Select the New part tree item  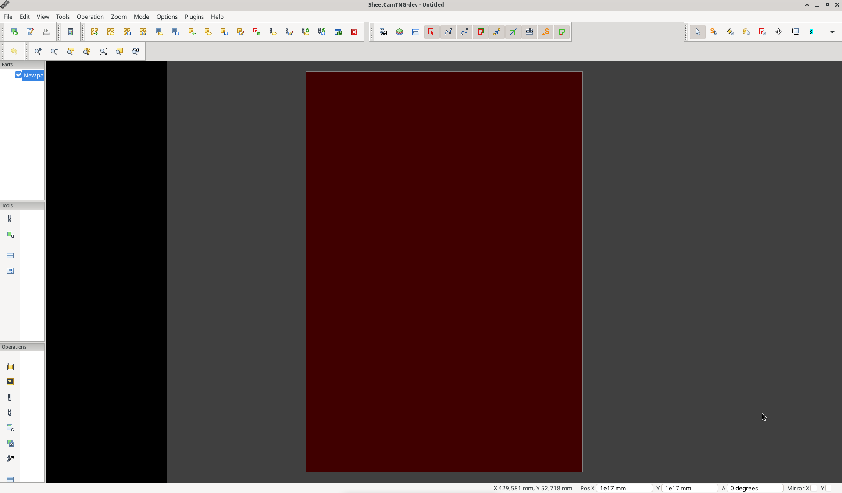pos(34,75)
